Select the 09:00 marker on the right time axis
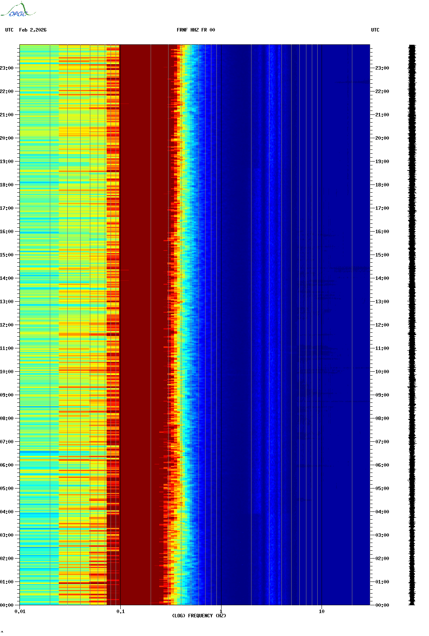 tap(382, 395)
